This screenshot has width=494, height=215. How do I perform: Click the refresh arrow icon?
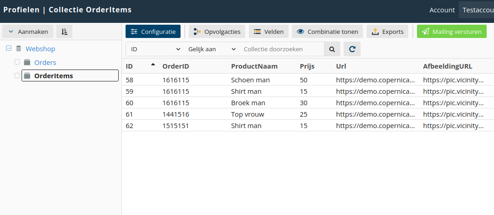352,49
